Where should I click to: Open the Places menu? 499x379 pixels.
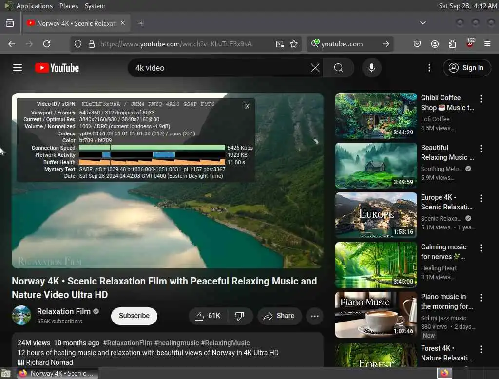(x=68, y=6)
